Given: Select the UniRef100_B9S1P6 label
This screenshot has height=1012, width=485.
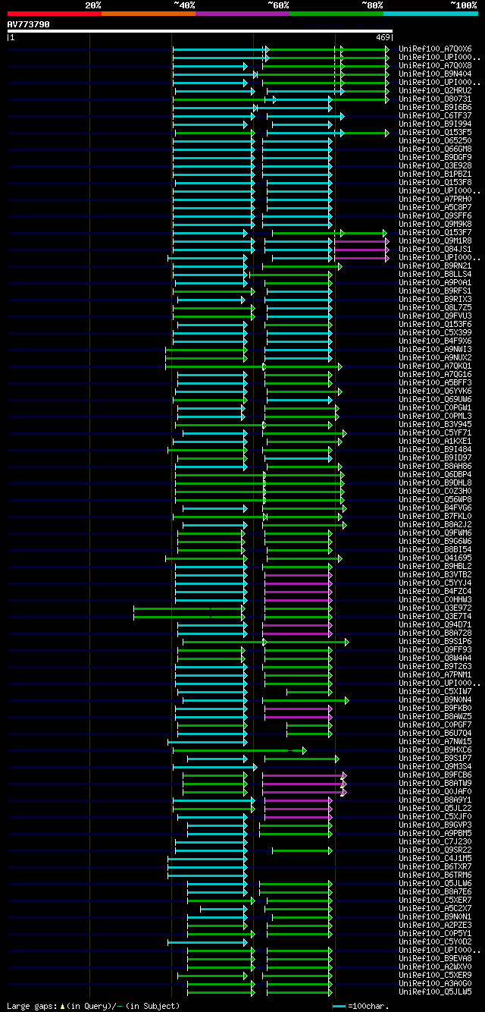Looking at the screenshot, I should pyautogui.click(x=435, y=642).
